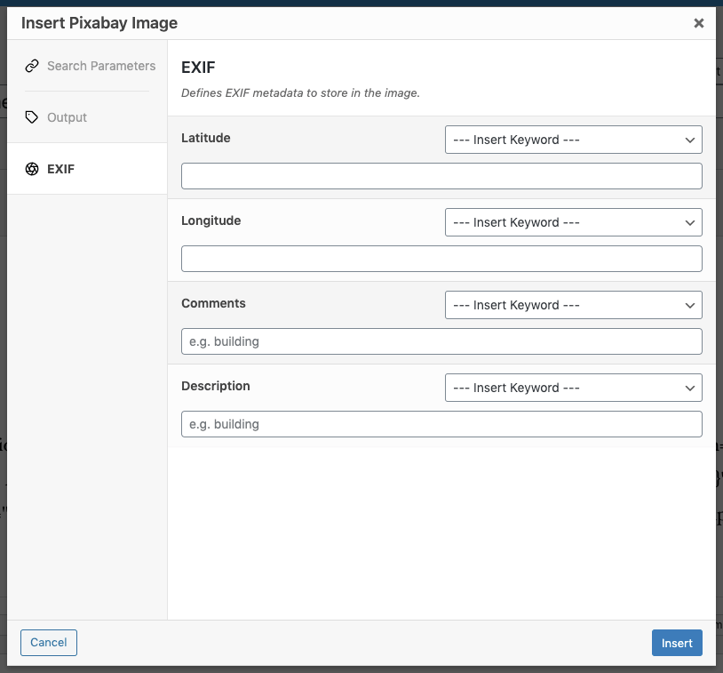The width and height of the screenshot is (723, 673).
Task: Click the Description field label
Action: click(215, 386)
